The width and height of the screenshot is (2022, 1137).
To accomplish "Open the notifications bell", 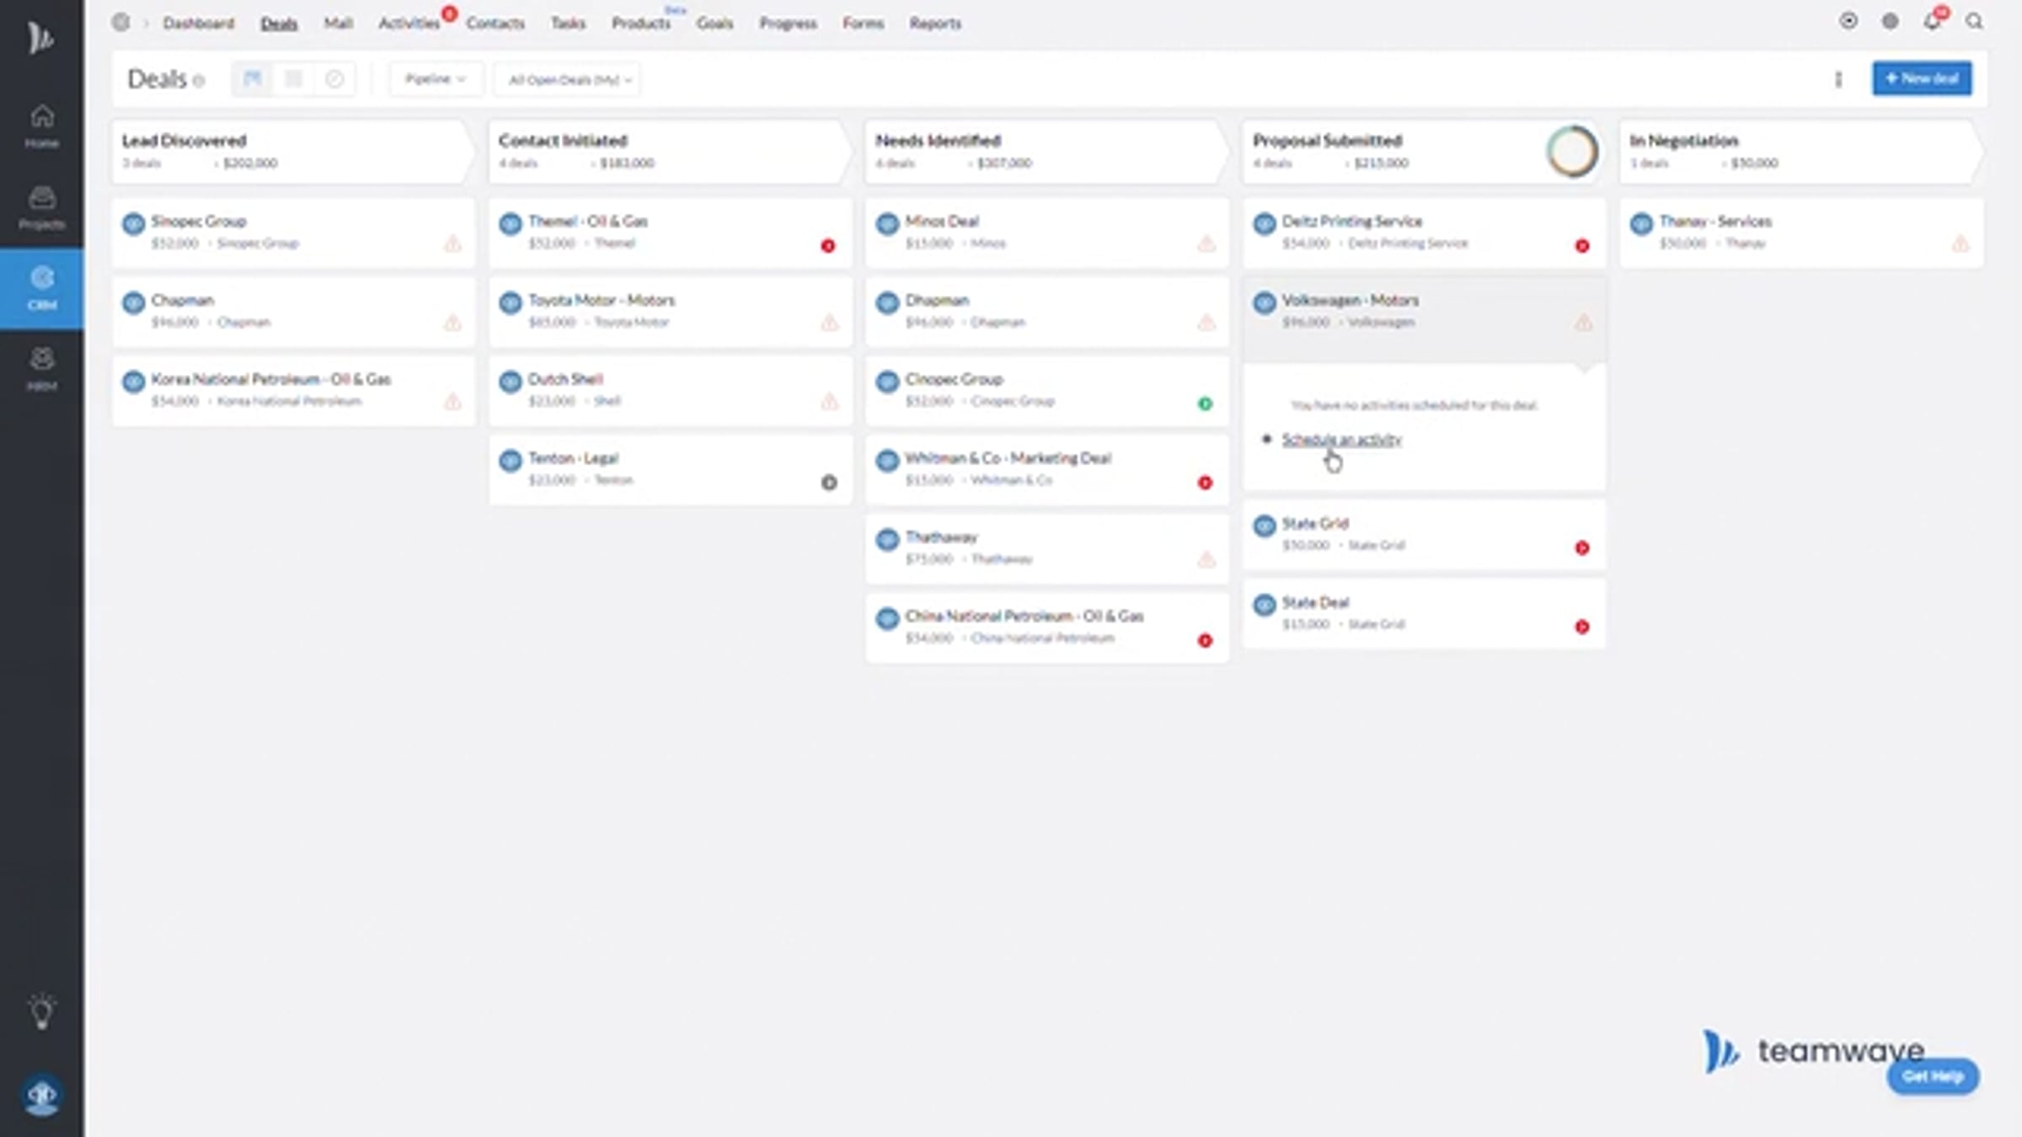I will click(x=1932, y=22).
